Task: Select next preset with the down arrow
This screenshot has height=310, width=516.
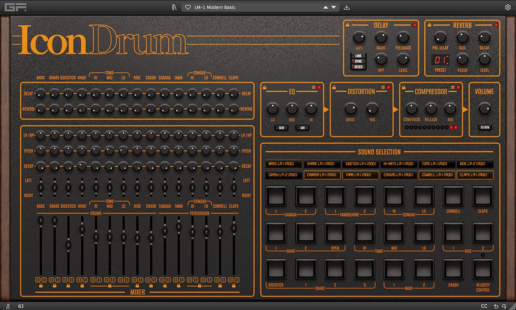Action: pyautogui.click(x=333, y=8)
